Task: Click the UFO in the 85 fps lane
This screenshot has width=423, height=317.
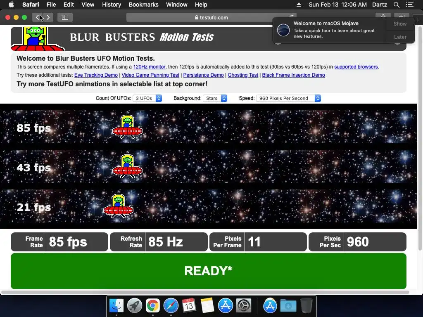Action: (x=127, y=127)
